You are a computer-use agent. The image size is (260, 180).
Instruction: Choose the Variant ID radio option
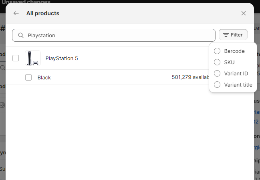point(217,73)
